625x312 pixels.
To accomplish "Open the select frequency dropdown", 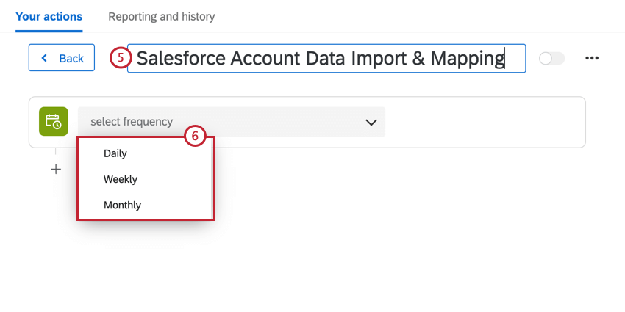I will (x=232, y=122).
